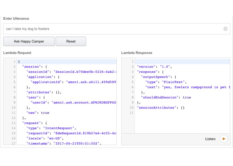Click the "sessionAttributes": {} line
This screenshot has height=166, width=233.
pyautogui.click(x=161, y=108)
